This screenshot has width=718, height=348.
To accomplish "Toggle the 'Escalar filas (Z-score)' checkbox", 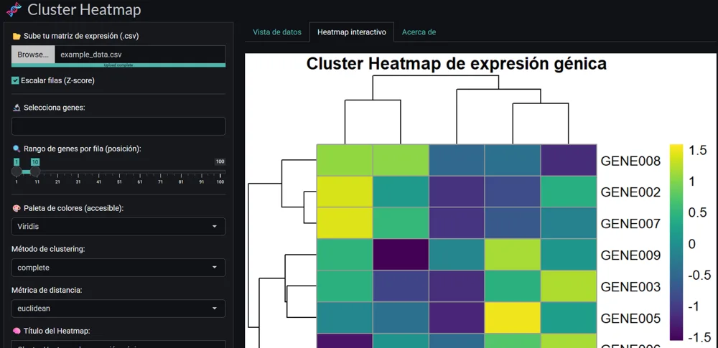I will tap(15, 80).
